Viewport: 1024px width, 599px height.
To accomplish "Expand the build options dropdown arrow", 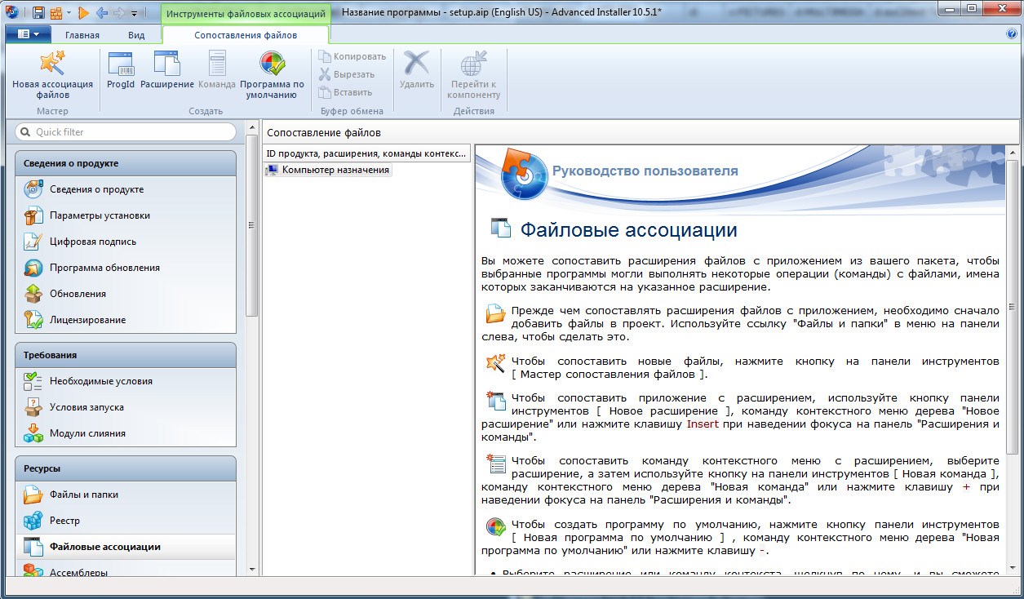I will click(69, 13).
